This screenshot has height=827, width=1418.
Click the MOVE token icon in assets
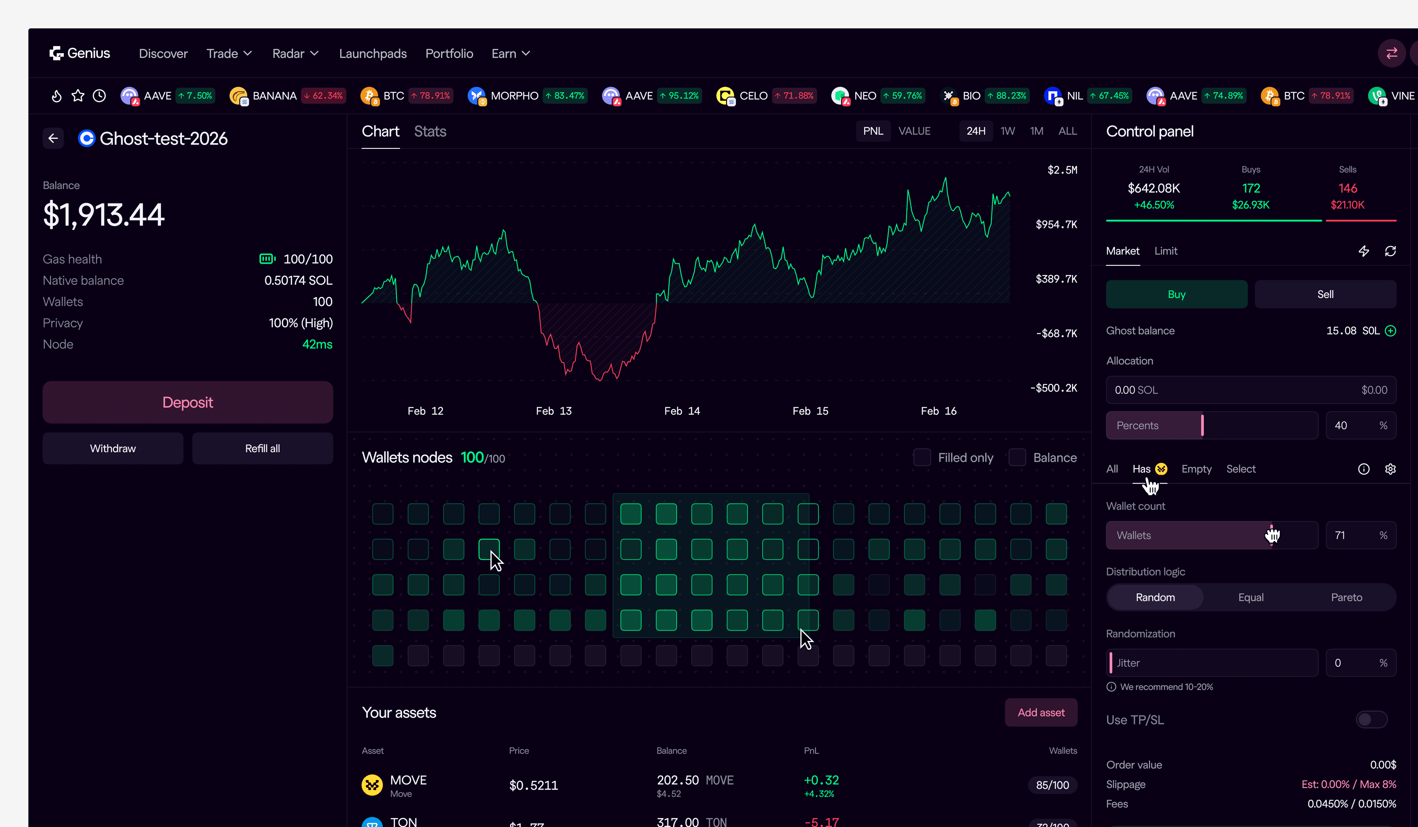[x=372, y=785]
